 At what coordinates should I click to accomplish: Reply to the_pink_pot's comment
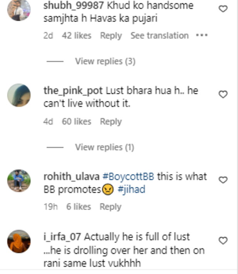[x=111, y=122]
